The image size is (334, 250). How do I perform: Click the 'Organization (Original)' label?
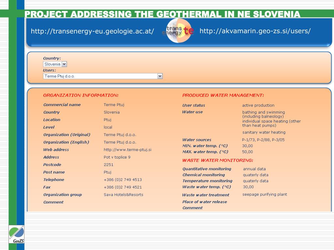click(67, 135)
